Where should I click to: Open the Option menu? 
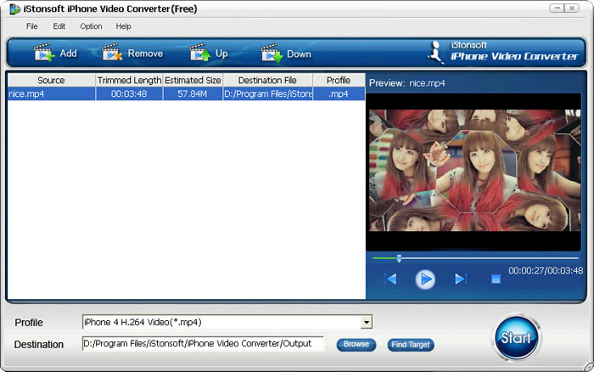pos(91,26)
